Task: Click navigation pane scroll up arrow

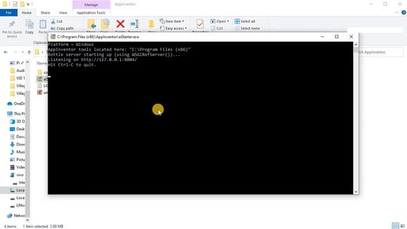Action: pyautogui.click(x=27, y=62)
